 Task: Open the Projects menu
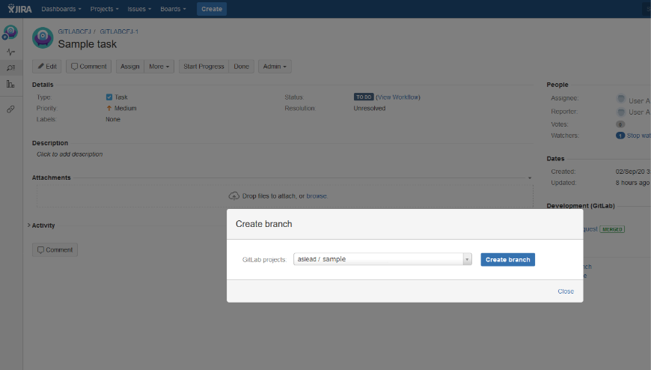point(104,9)
